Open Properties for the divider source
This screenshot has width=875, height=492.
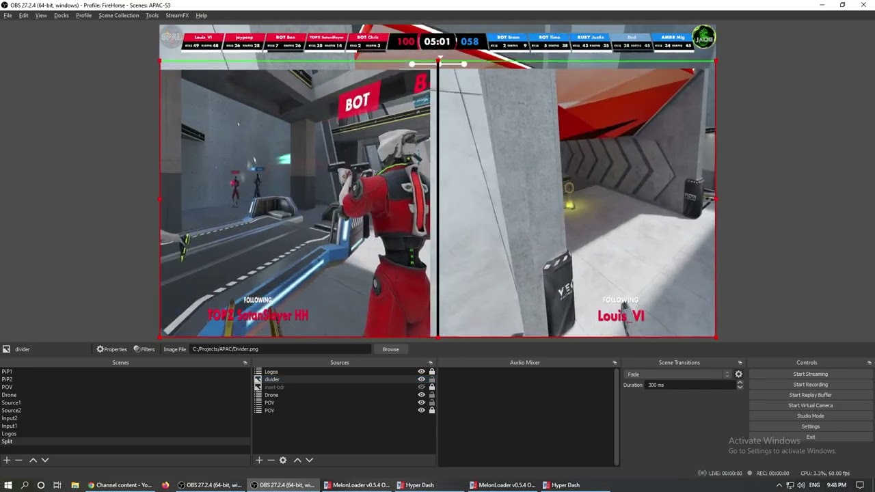coord(112,349)
